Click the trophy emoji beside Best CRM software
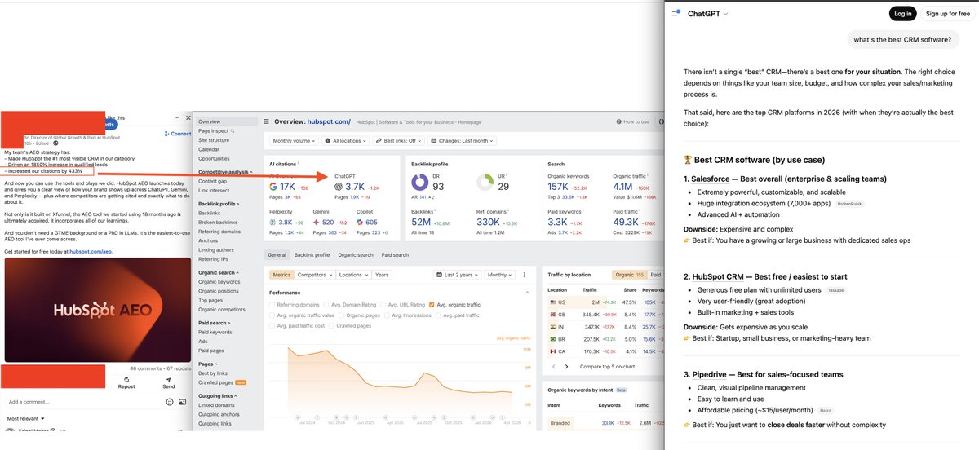Screen dimensions: 979x450 point(689,160)
